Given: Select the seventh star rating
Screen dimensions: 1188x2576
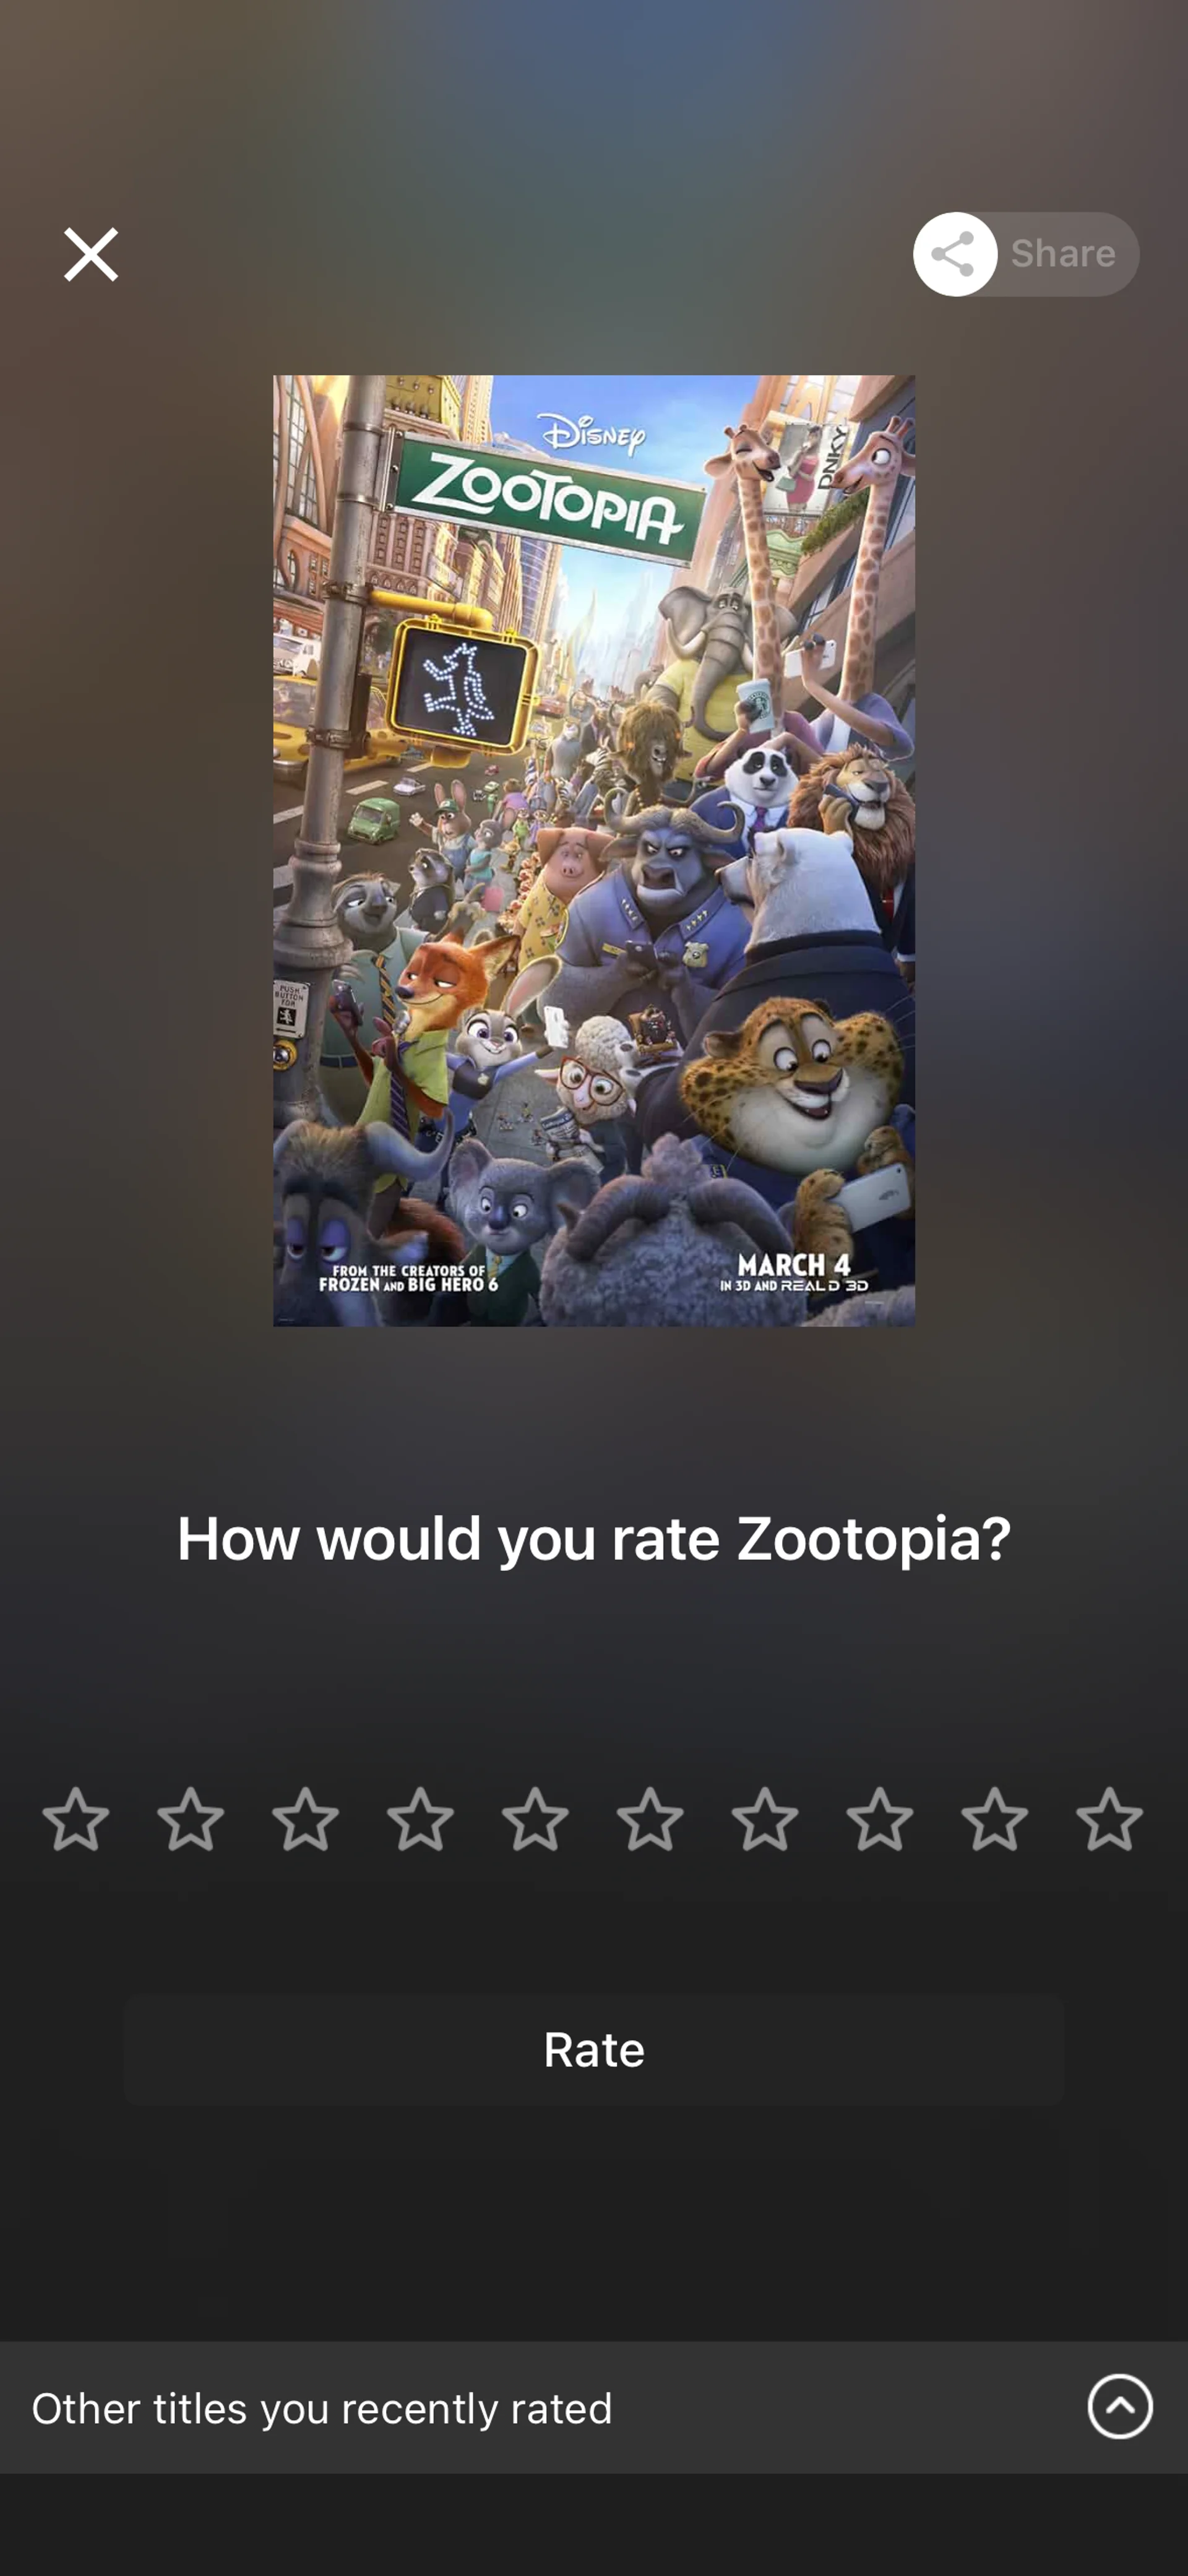Looking at the screenshot, I should (x=765, y=1819).
